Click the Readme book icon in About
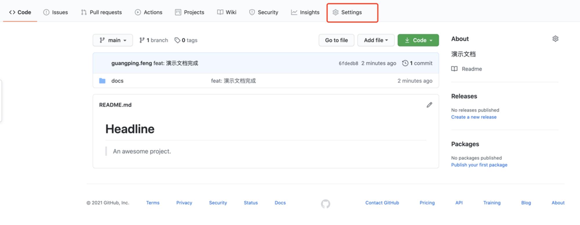Image resolution: width=580 pixels, height=225 pixels. 454,69
